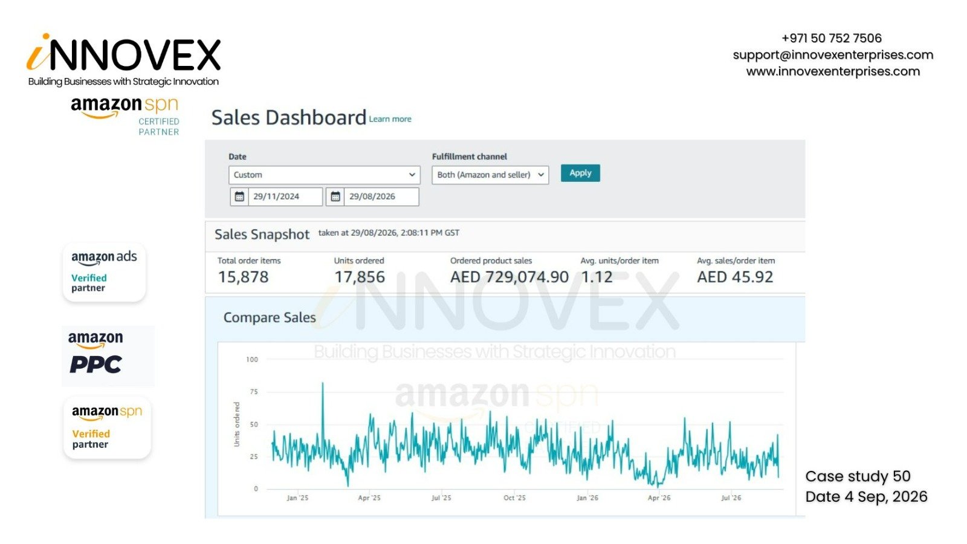Click the end date calendar icon
Screen dimensions: 967x544
[x=335, y=196]
